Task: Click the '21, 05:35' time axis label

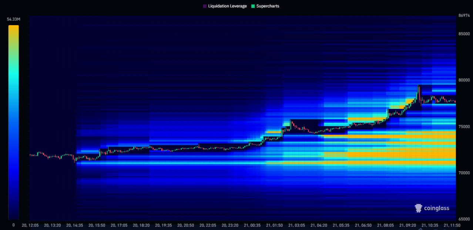Action: 341,225
